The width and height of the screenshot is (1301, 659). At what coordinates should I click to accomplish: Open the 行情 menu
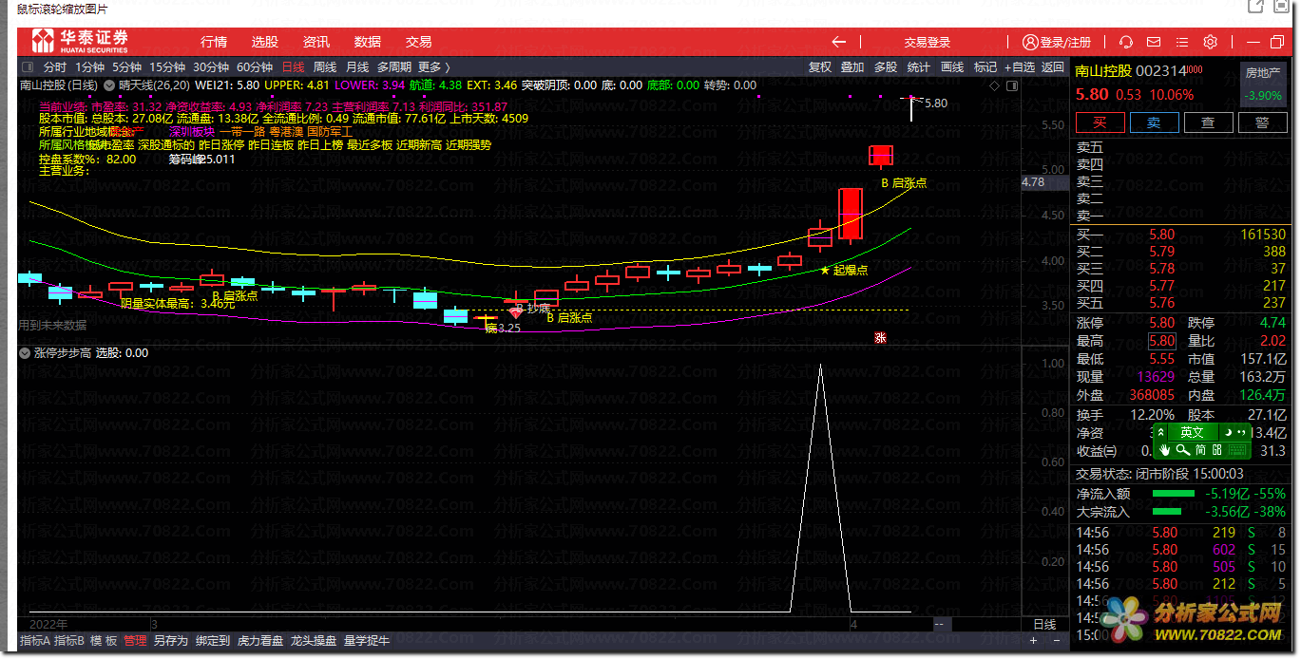214,42
